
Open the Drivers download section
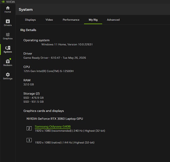point(8,23)
